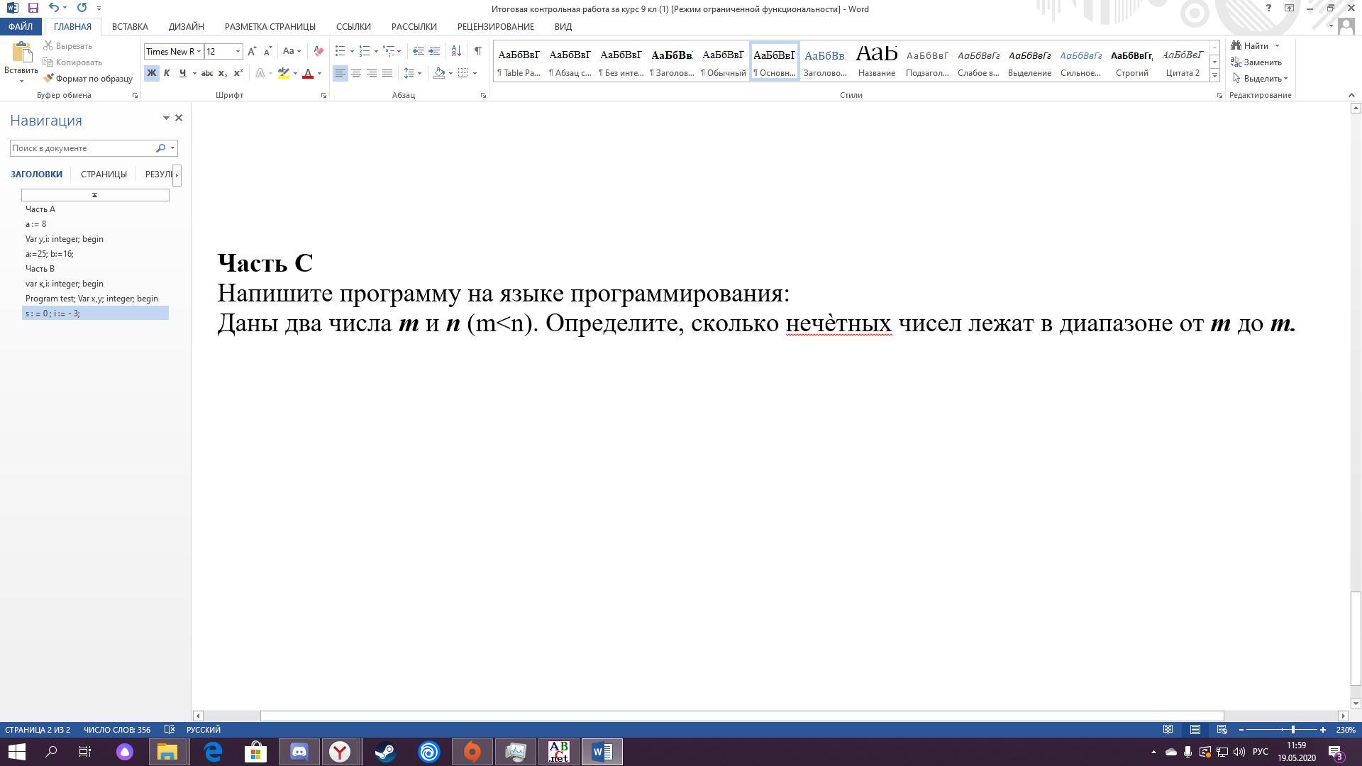Close the navigation pane
Screen dimensions: 1362x766
[179, 118]
